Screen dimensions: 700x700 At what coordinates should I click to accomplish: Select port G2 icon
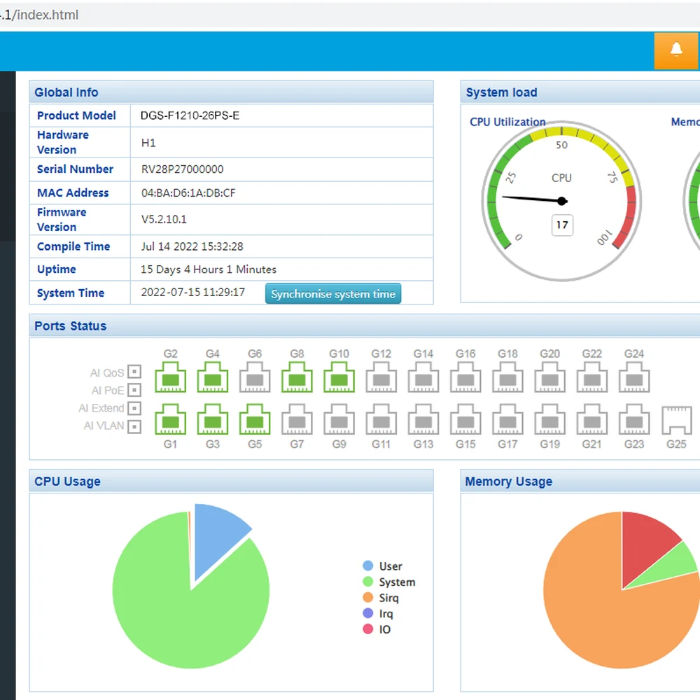171,377
